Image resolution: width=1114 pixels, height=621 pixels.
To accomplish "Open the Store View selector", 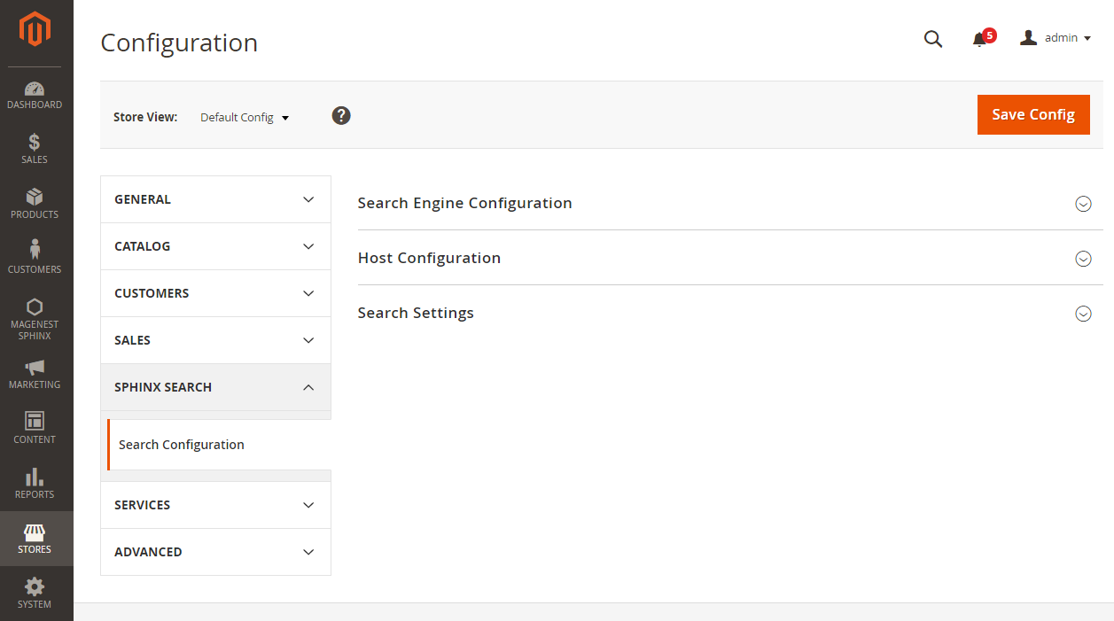I will (244, 117).
